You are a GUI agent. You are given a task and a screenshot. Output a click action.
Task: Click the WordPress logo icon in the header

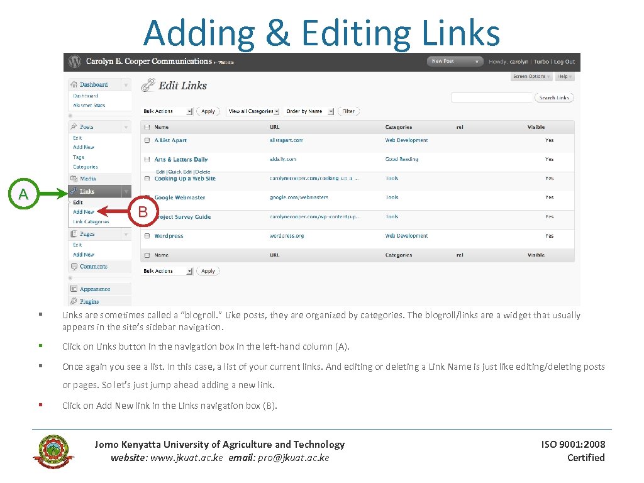tap(74, 62)
